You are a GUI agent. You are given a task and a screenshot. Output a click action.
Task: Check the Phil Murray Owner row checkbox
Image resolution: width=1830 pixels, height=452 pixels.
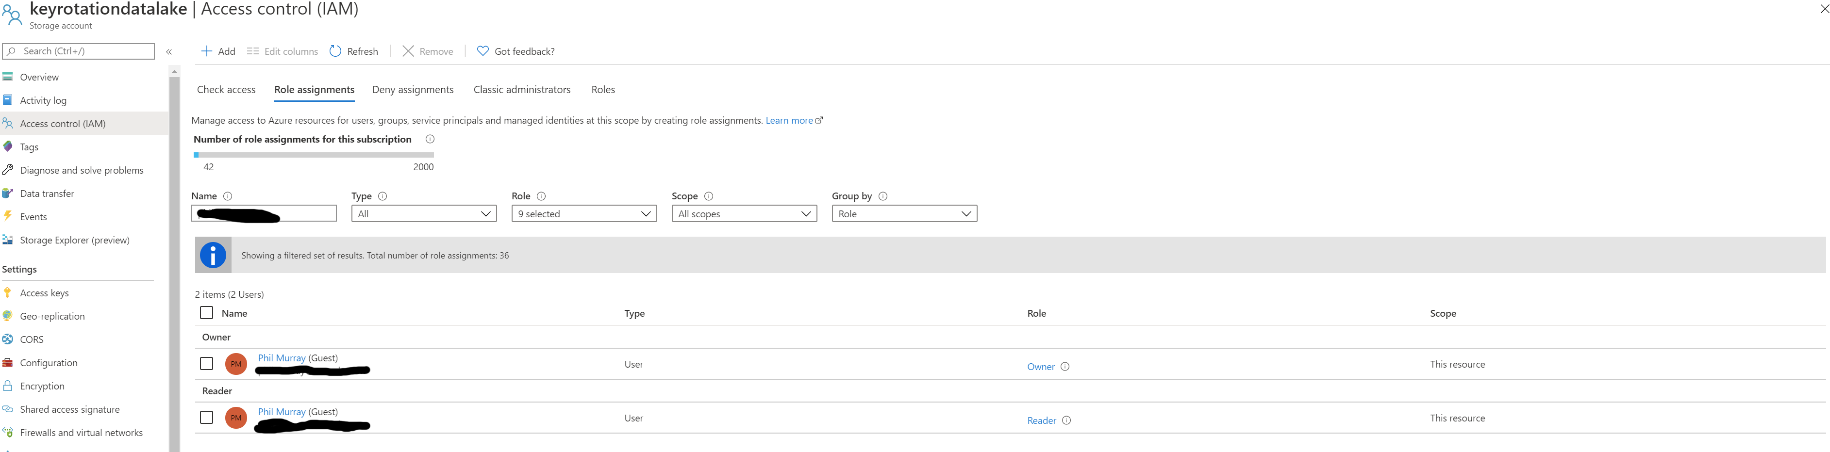pos(207,364)
